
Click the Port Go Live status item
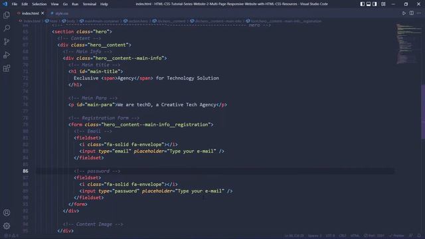click(x=374, y=236)
